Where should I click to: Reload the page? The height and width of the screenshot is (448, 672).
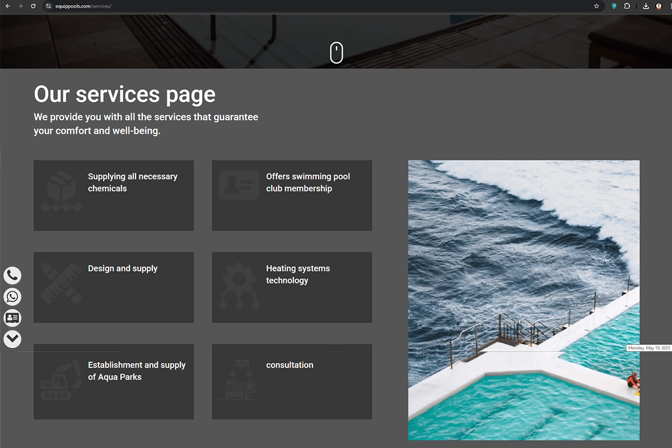pos(33,6)
